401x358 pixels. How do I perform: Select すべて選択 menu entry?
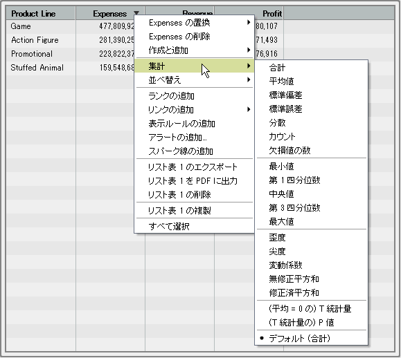pos(194,226)
